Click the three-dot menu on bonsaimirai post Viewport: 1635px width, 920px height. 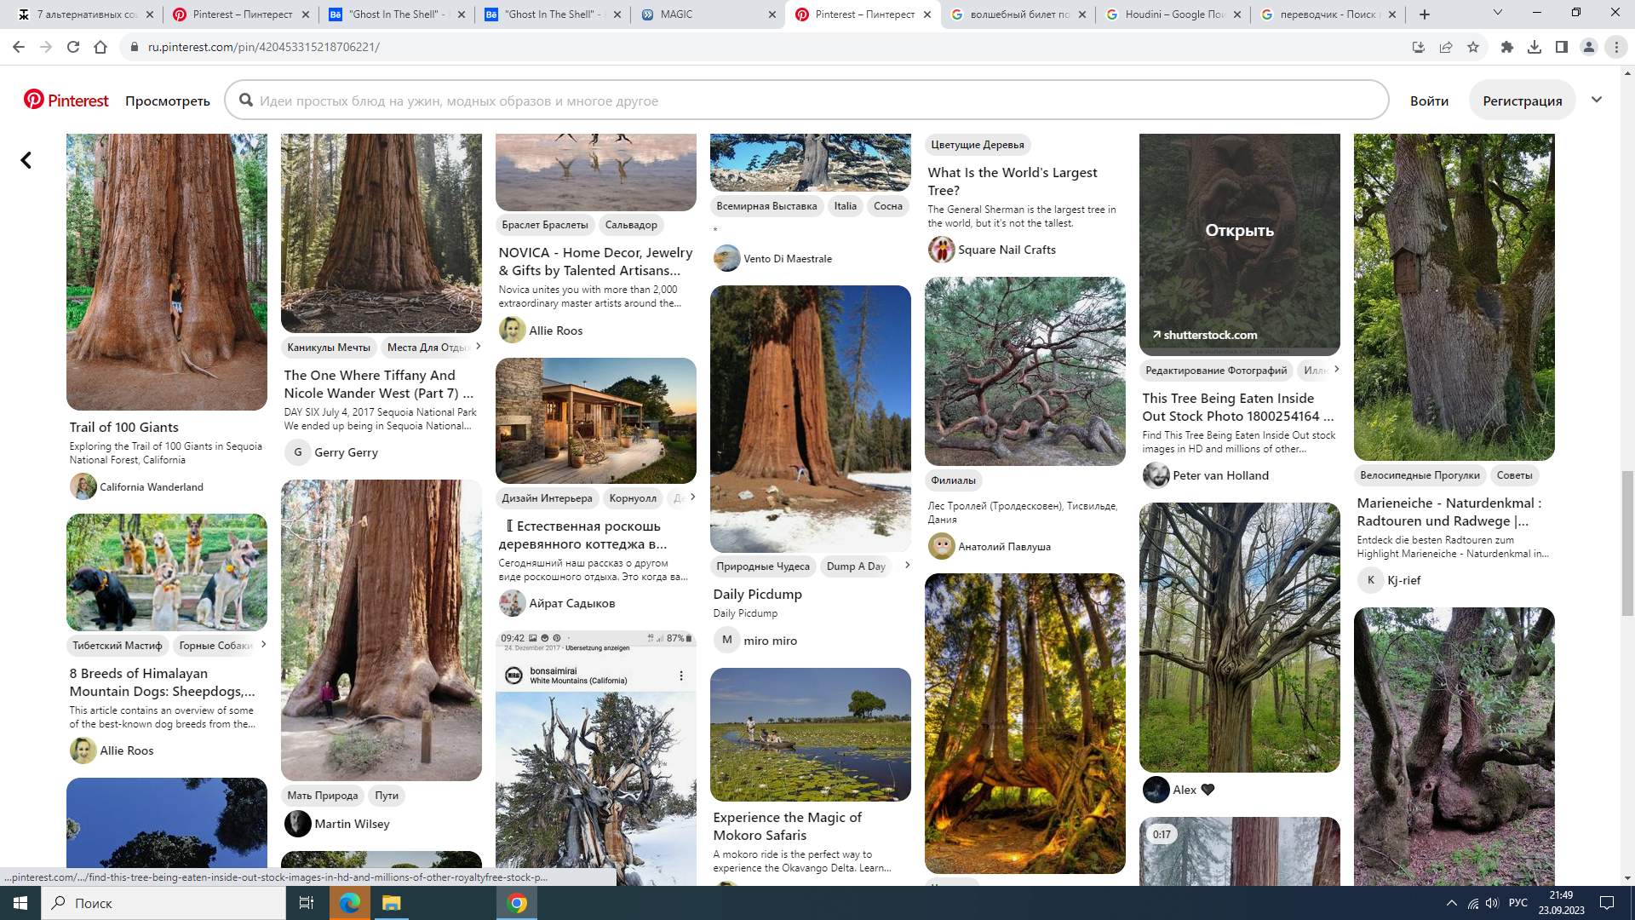(680, 676)
